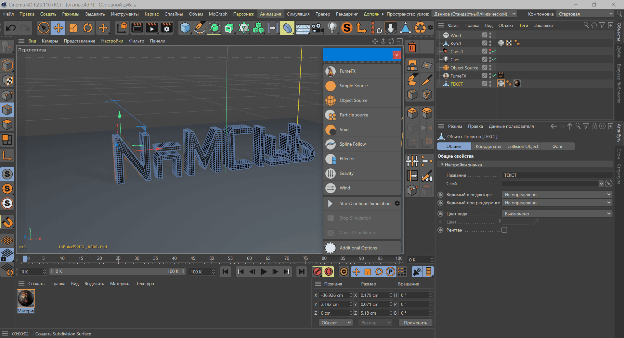Viewport: 624px width, 338px height.
Task: Click the Particle source icon
Action: (x=331, y=115)
